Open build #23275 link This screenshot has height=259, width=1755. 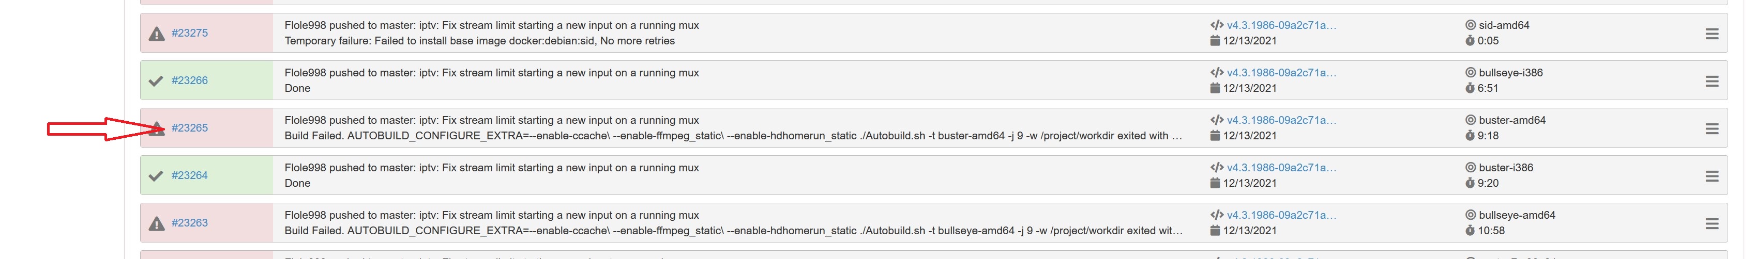coord(189,33)
